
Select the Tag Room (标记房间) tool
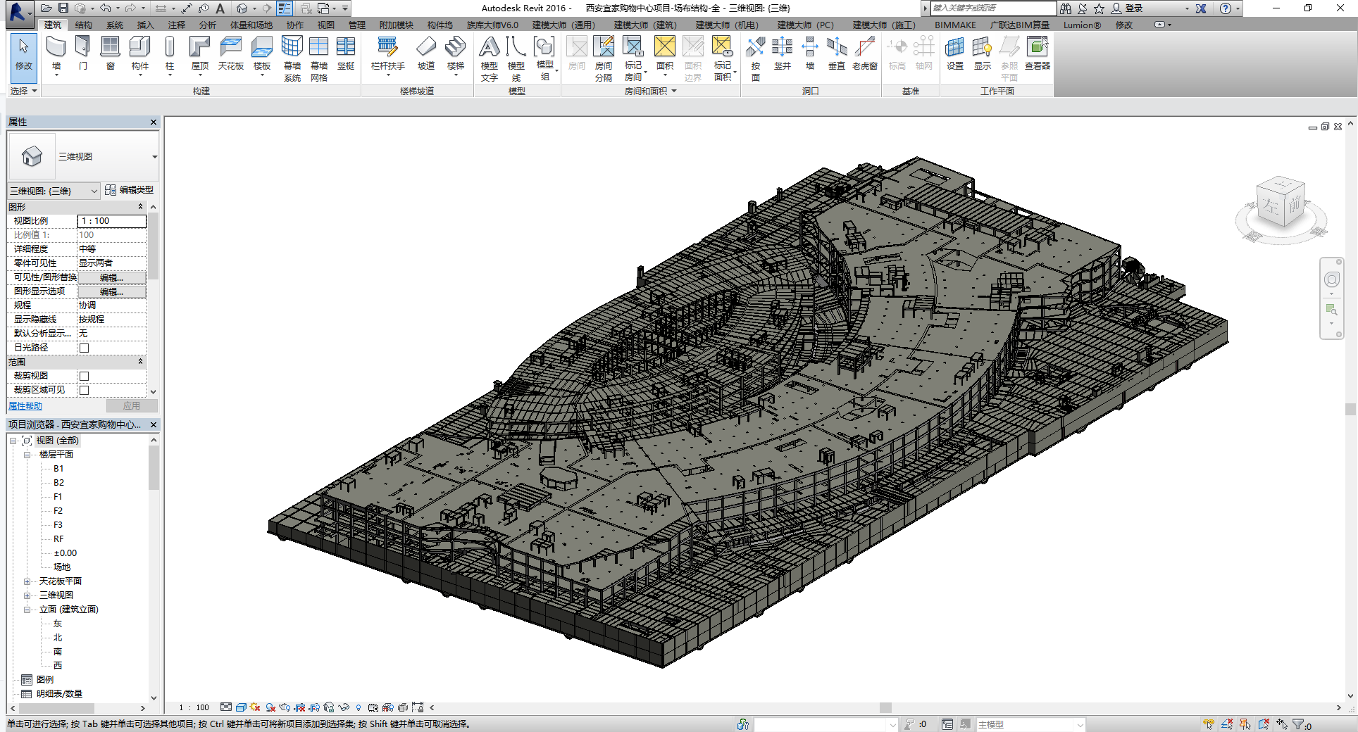coord(633,59)
